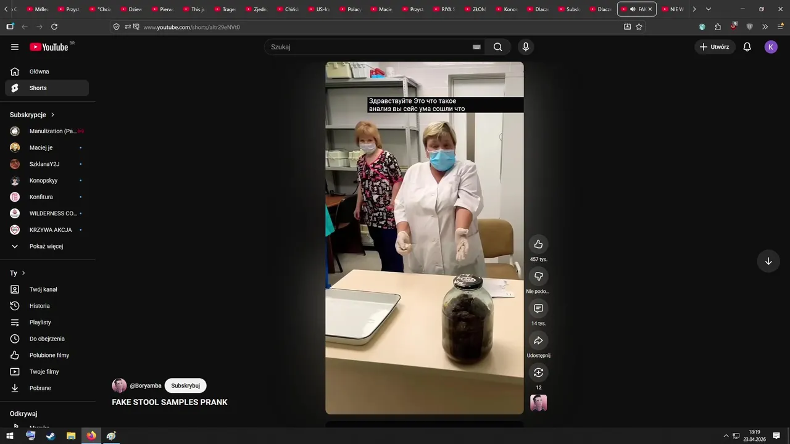Bookmark this page with star icon
This screenshot has height=444, width=790.
click(x=639, y=27)
